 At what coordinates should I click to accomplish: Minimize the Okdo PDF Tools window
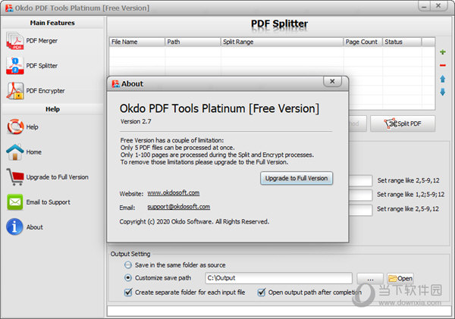(x=425, y=6)
